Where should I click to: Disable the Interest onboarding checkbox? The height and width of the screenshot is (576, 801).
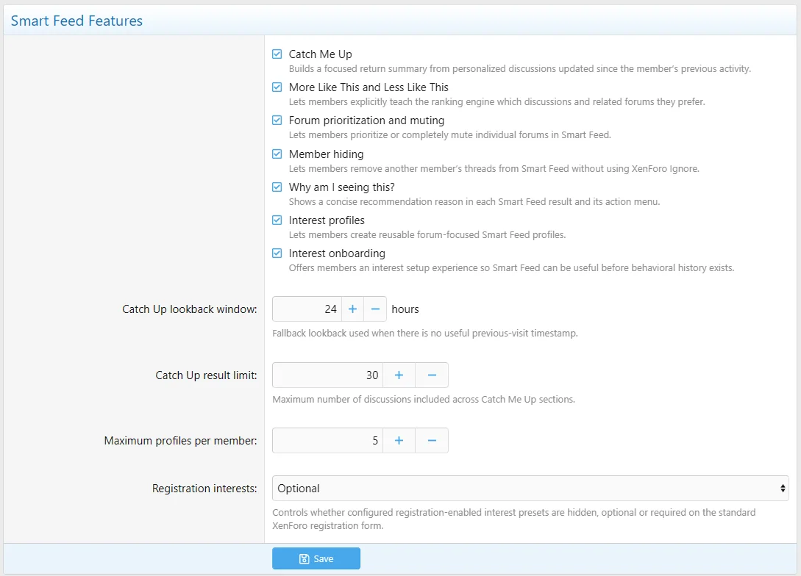[x=277, y=253]
